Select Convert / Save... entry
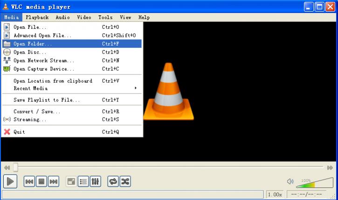Screen dimensions: 338x200 click(x=72, y=112)
